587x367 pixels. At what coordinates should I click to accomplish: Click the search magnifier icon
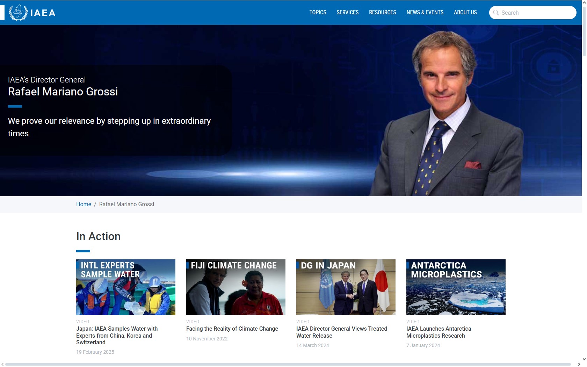tap(496, 13)
